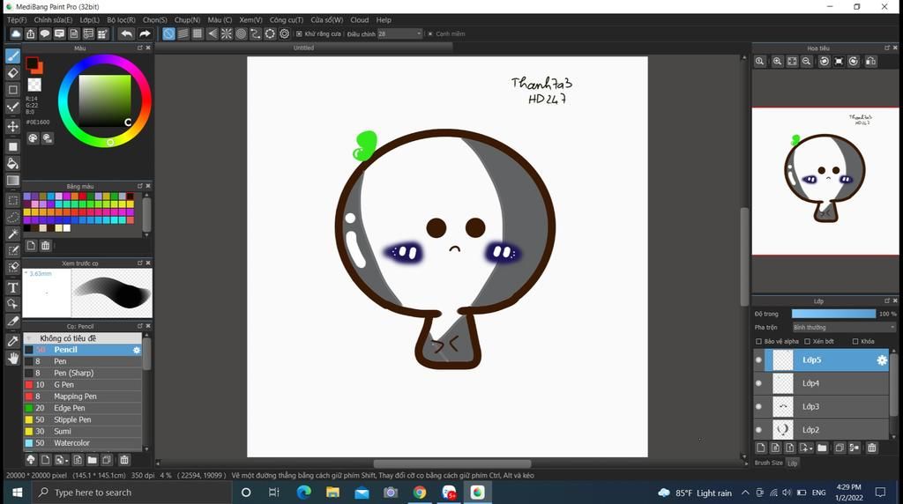Switch to the Lớp tab beside Brush Size

pos(793,463)
